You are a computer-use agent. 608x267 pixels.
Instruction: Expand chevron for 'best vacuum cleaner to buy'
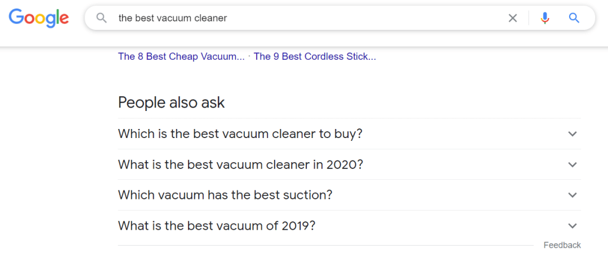pyautogui.click(x=573, y=134)
